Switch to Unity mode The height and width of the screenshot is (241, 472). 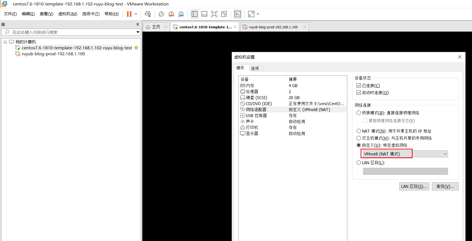[x=224, y=14]
